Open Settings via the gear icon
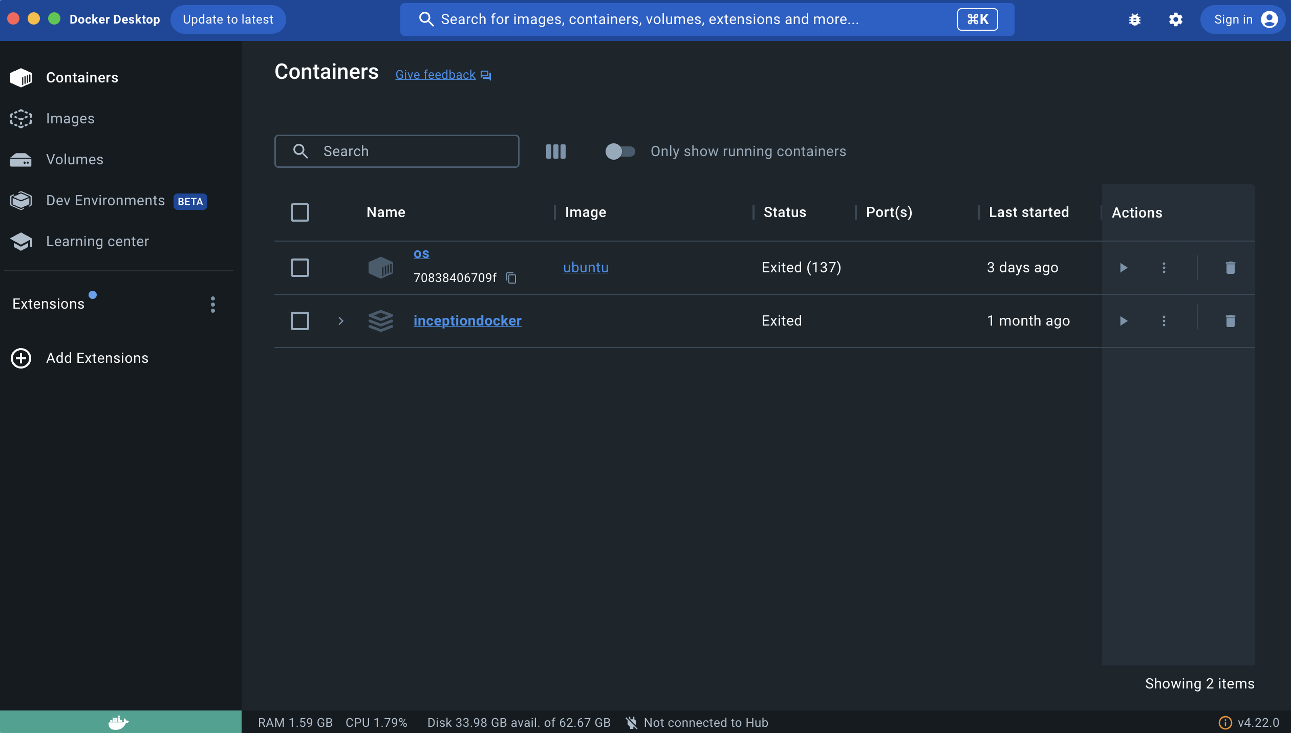Image resolution: width=1291 pixels, height=733 pixels. click(x=1176, y=19)
